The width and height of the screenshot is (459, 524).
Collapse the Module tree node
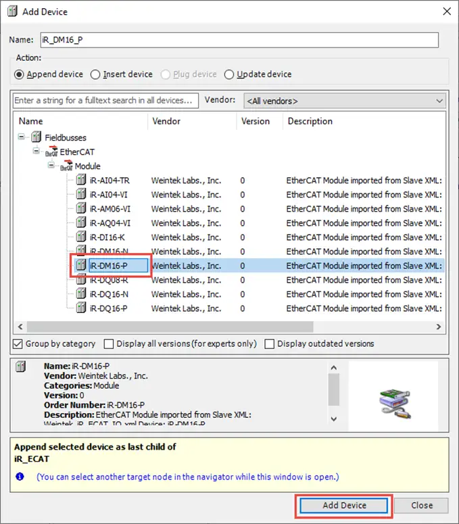pyautogui.click(x=51, y=165)
